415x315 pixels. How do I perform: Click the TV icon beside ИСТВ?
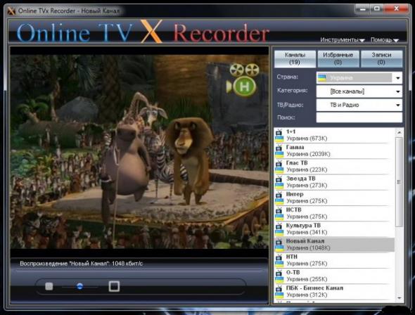point(279,210)
